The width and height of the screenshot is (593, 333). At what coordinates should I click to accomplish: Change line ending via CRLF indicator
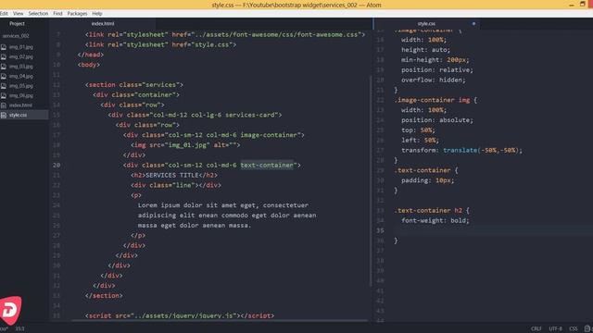tap(536, 329)
